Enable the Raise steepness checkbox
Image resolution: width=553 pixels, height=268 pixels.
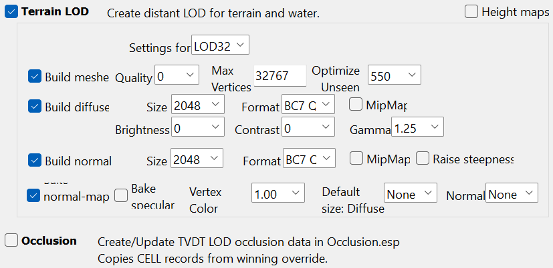pyautogui.click(x=422, y=158)
